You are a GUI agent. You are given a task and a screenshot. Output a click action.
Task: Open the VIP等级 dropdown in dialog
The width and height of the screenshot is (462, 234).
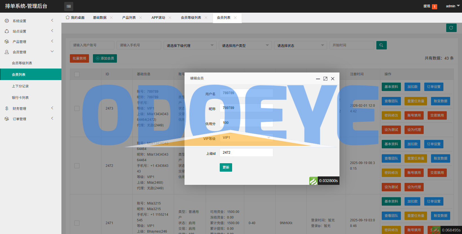(246, 138)
